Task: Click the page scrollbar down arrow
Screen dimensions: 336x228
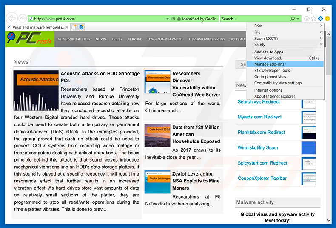Action: 329,220
